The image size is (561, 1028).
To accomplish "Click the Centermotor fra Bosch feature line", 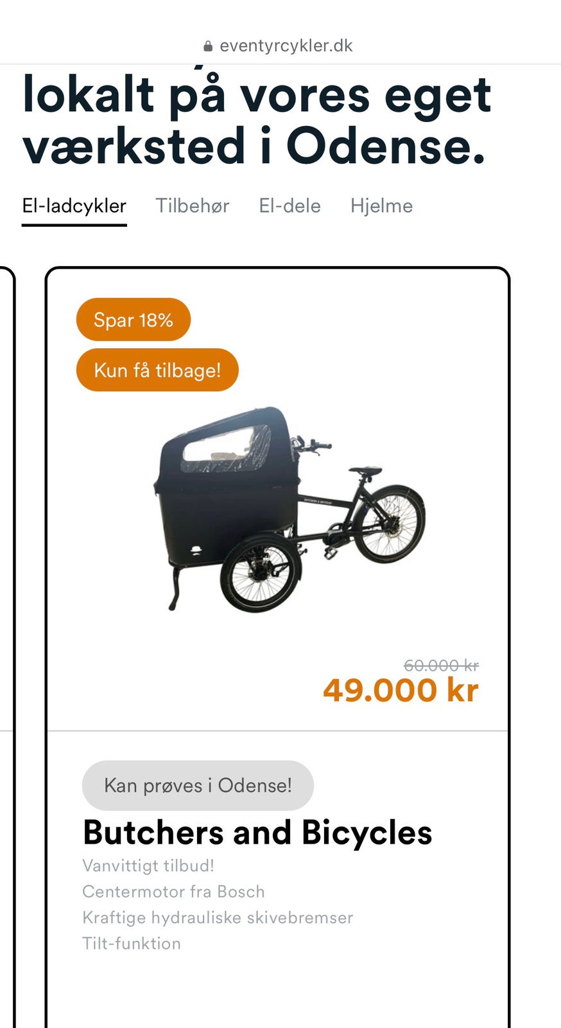I will (x=173, y=891).
